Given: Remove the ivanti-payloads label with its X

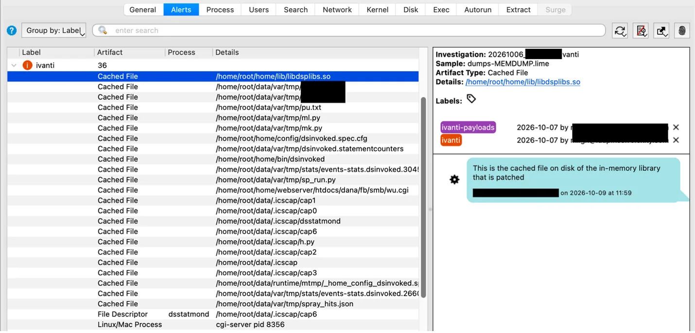Looking at the screenshot, I should point(676,127).
